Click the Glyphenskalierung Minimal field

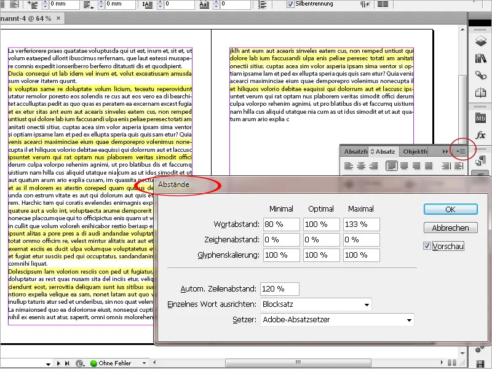point(281,255)
